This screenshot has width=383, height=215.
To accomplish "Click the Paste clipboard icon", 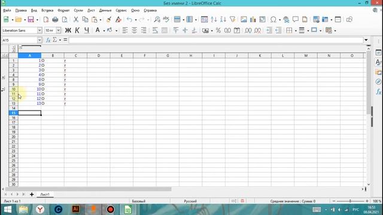I will [x=95, y=20].
